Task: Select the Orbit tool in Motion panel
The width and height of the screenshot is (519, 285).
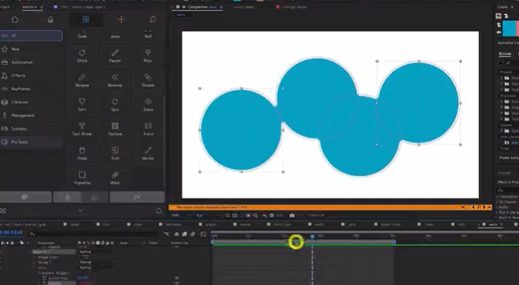Action: pyautogui.click(x=82, y=55)
